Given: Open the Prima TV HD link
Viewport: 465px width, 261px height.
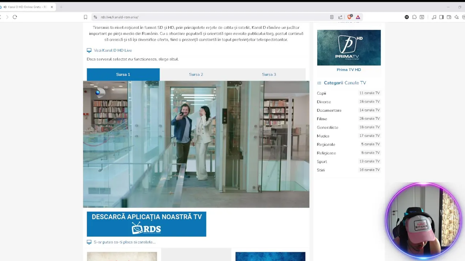Looking at the screenshot, I should click(349, 70).
